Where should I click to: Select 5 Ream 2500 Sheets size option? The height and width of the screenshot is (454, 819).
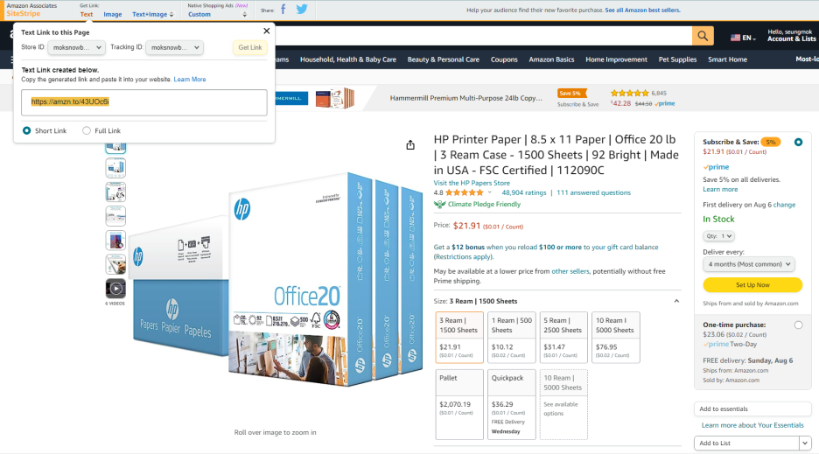click(x=563, y=337)
